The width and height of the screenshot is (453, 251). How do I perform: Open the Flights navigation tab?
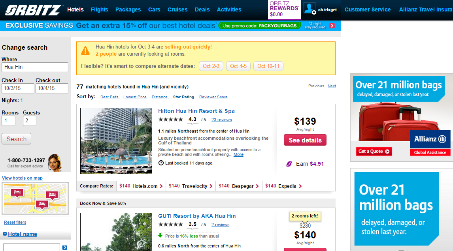click(x=99, y=9)
